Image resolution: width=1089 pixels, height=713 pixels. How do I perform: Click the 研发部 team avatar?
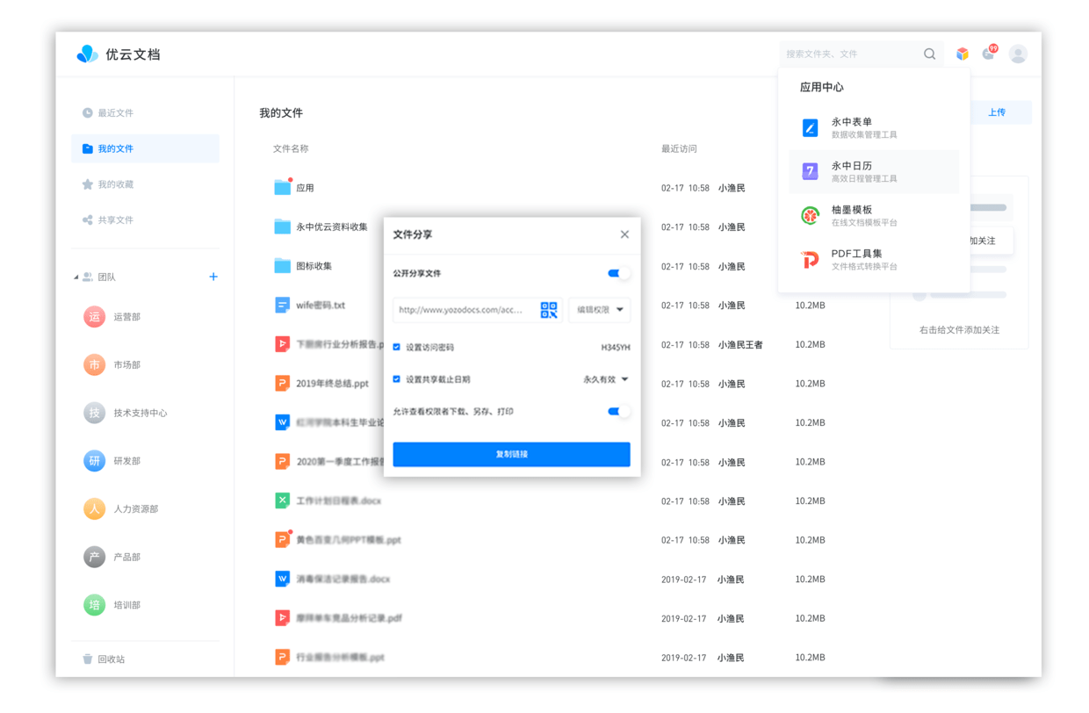(x=94, y=461)
